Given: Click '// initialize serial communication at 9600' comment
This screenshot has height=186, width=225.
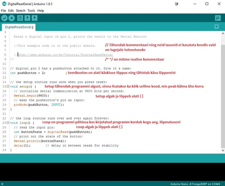Looking at the screenshot, I should coord(69,91).
